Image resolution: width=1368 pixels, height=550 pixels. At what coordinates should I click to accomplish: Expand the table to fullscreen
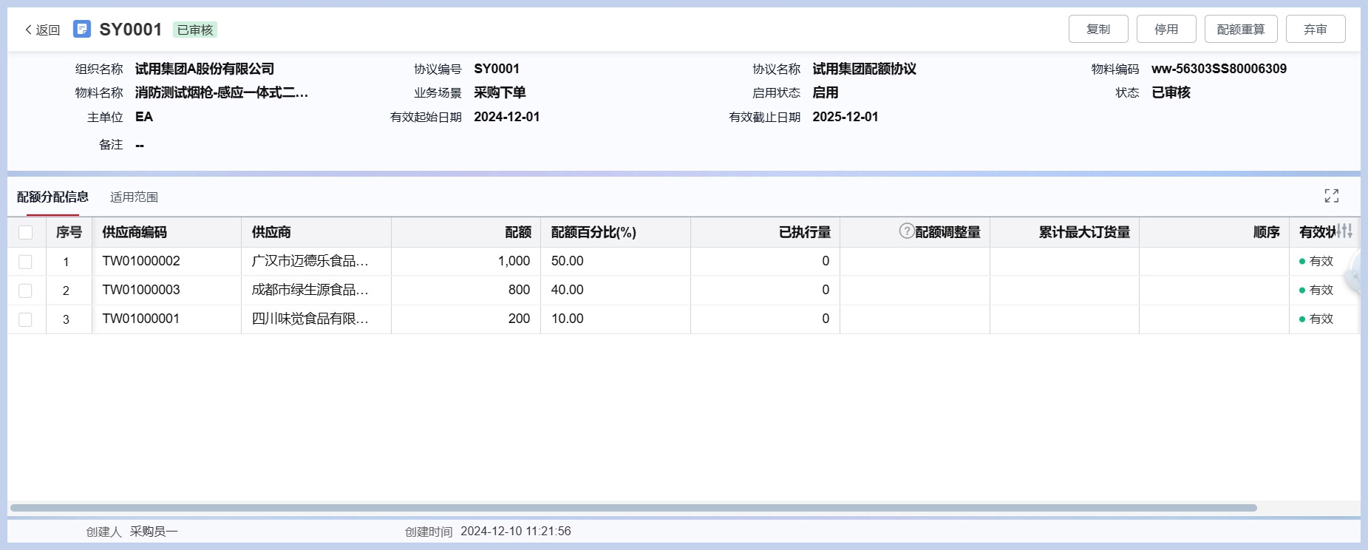pos(1331,196)
